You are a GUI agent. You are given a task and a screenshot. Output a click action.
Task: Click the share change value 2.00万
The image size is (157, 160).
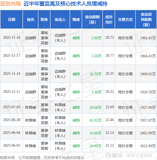coord(96,38)
